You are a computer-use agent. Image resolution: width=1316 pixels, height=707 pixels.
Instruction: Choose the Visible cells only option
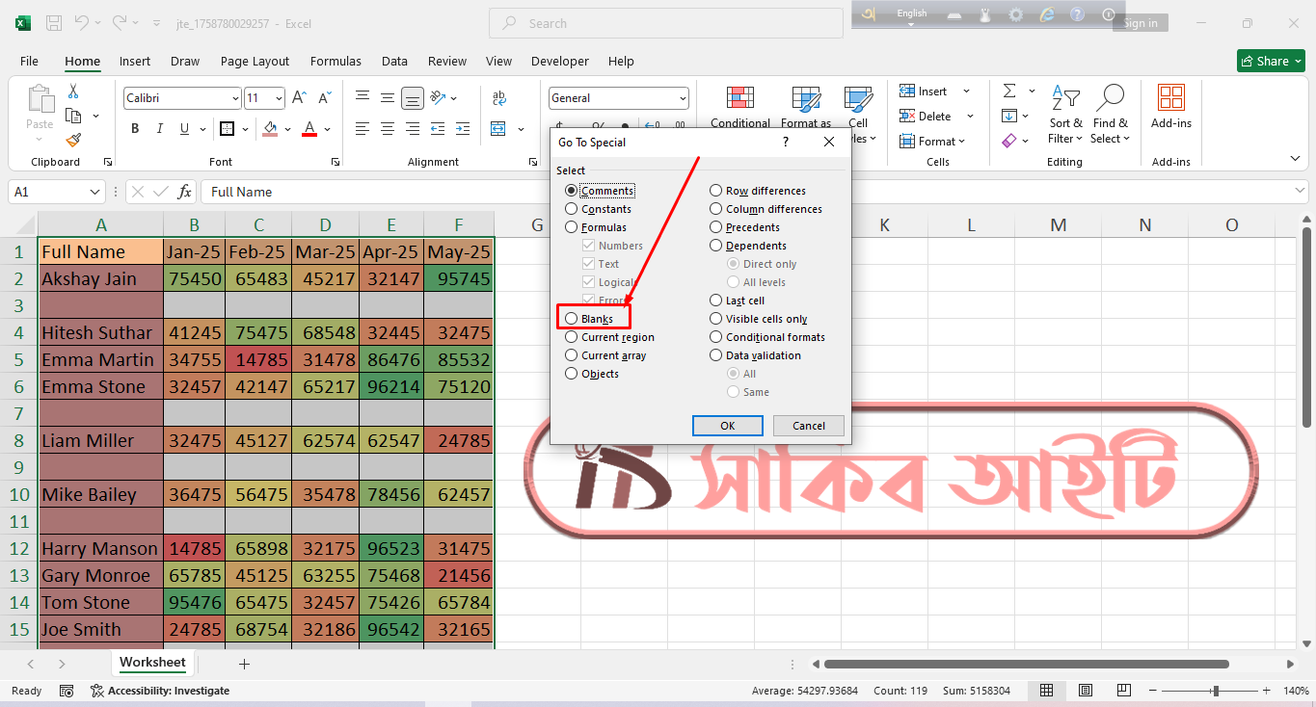[715, 318]
